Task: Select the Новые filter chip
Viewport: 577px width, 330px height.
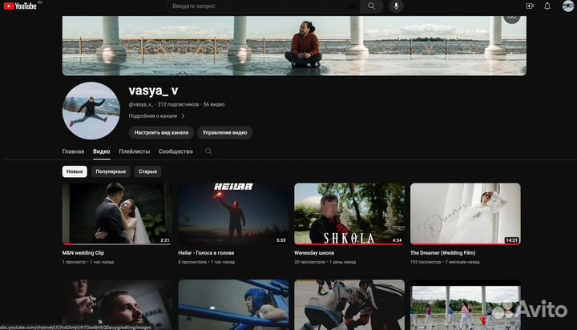Action: tap(75, 171)
